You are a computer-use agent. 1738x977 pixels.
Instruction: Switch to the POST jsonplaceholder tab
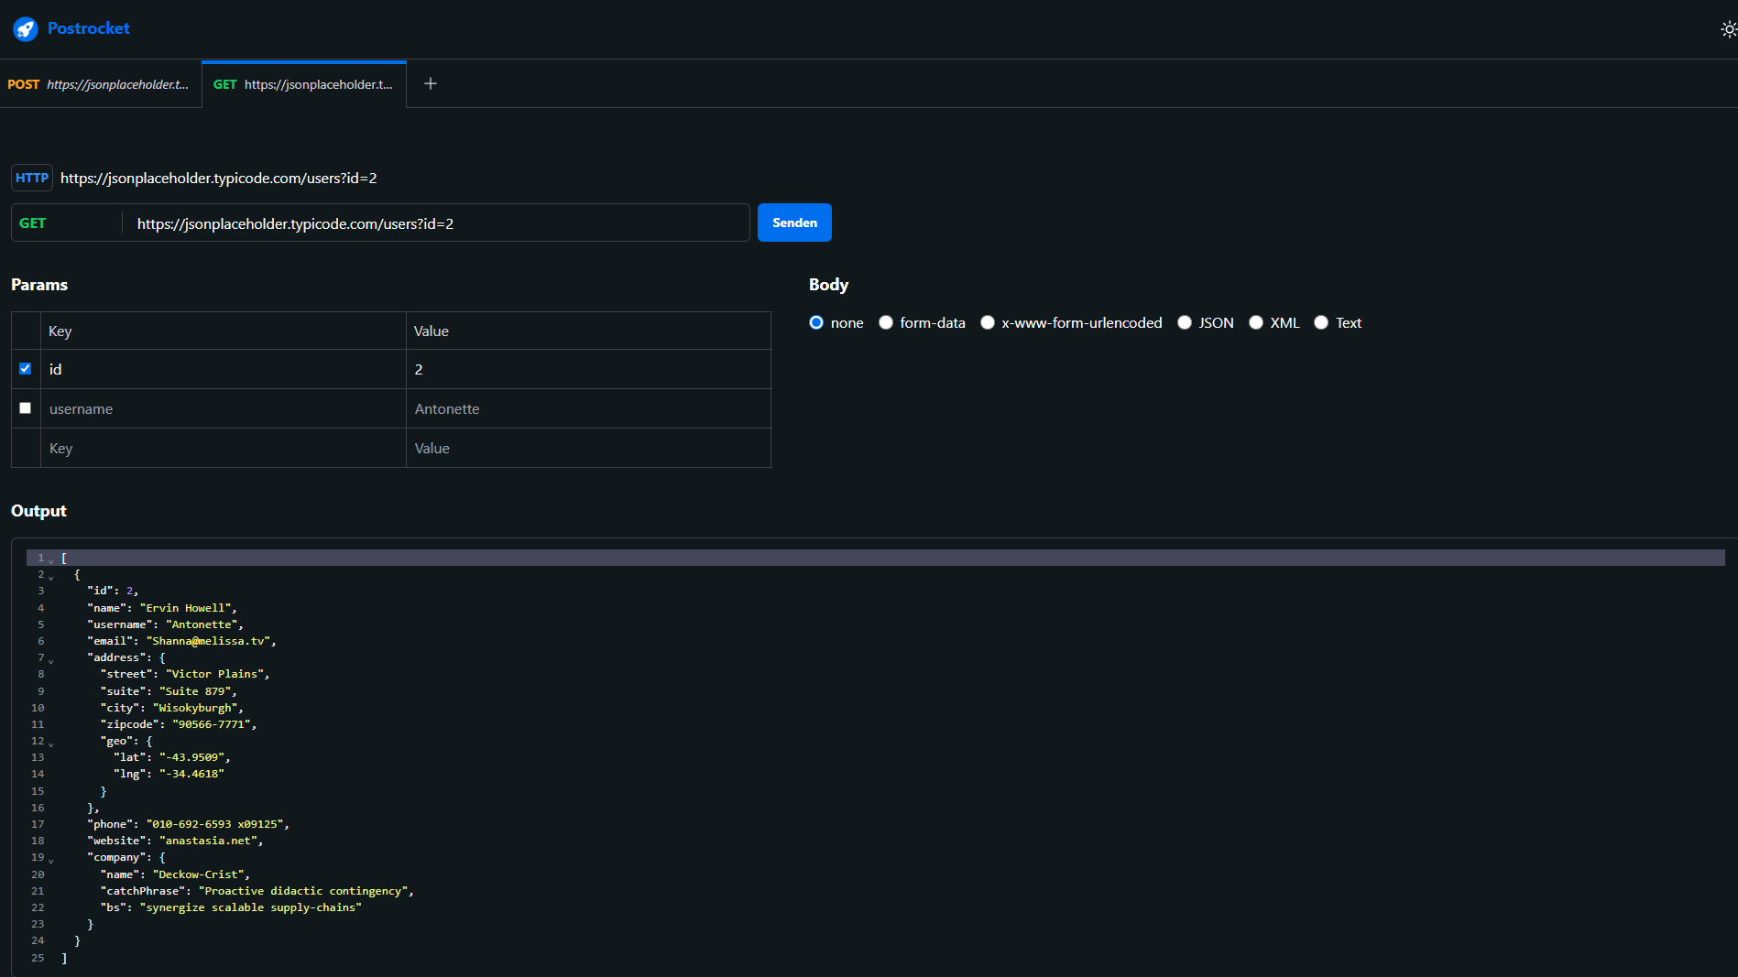99,84
